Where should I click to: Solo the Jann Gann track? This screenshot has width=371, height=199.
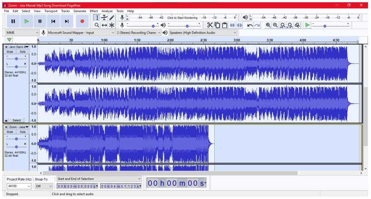click(23, 51)
